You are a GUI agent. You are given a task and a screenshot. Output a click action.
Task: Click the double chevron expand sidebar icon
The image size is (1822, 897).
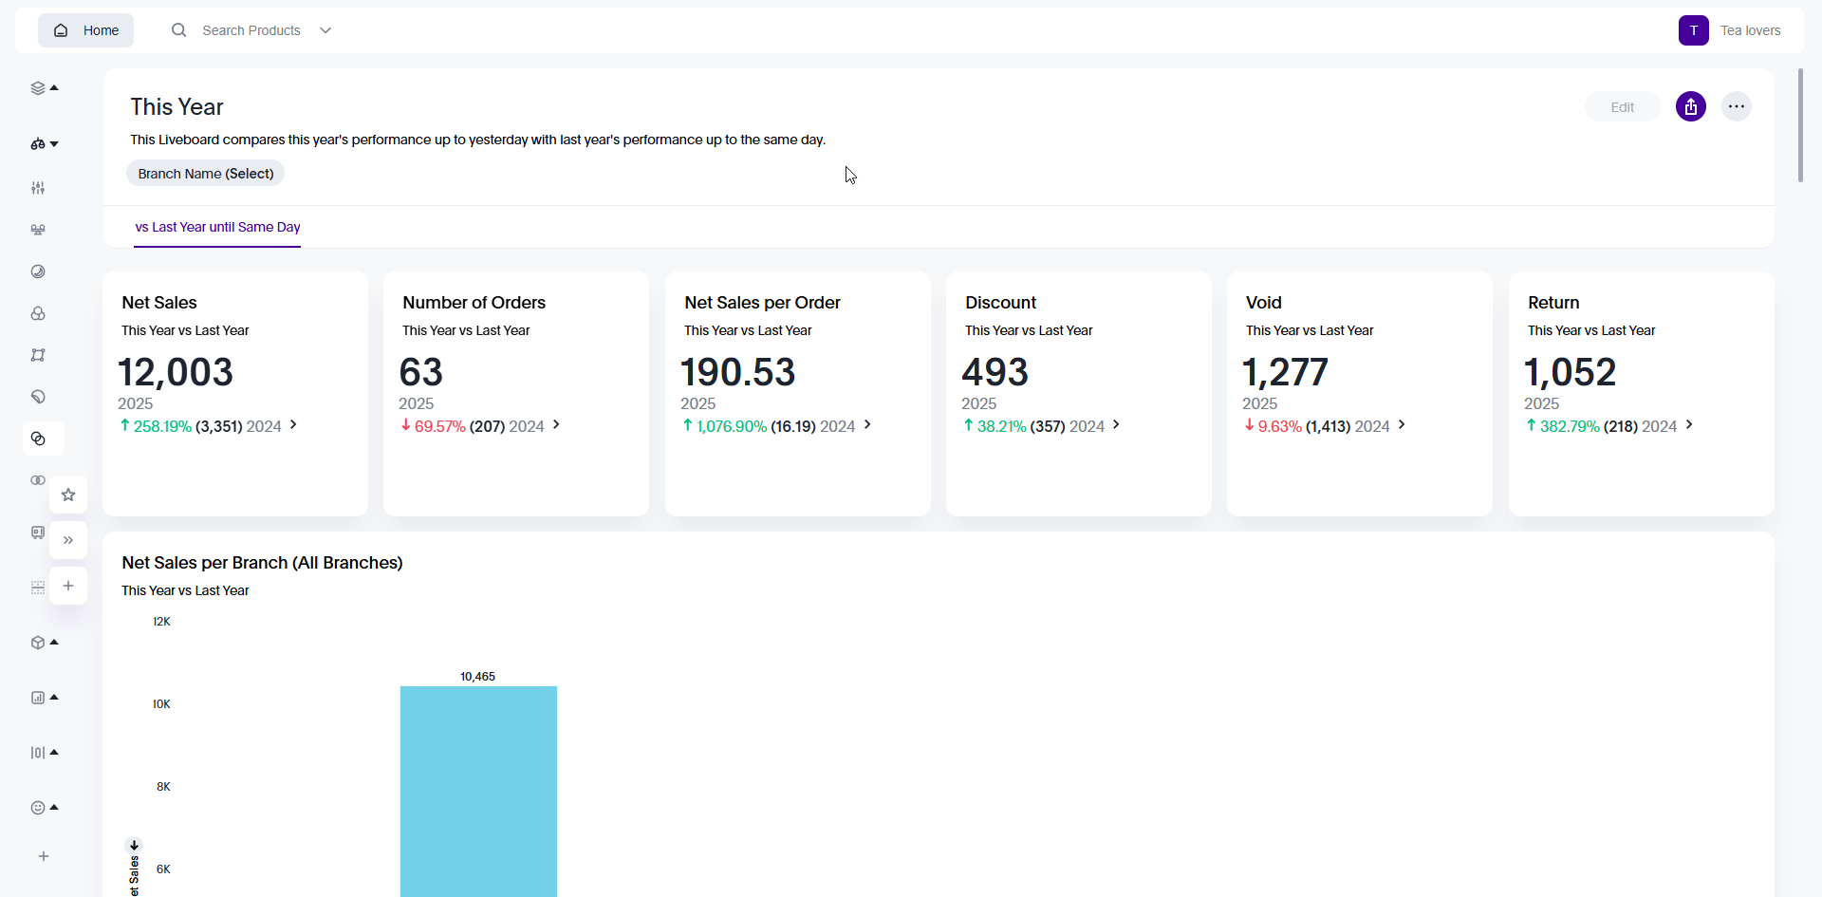68,540
